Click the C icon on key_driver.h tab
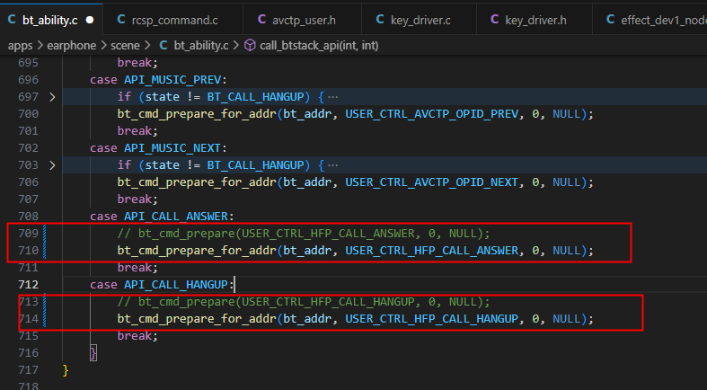The height and width of the screenshot is (390, 707). pos(495,20)
